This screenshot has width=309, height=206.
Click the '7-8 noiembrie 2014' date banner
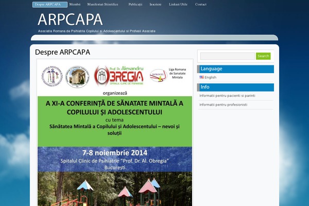click(x=115, y=159)
